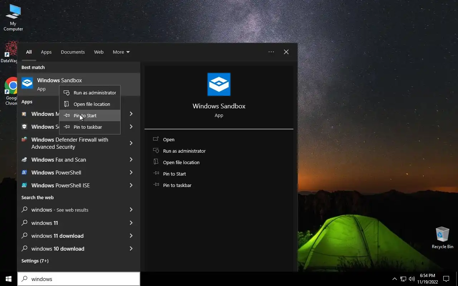Expand the Windows PowerShell ISE arrow
458x286 pixels.
click(x=131, y=185)
